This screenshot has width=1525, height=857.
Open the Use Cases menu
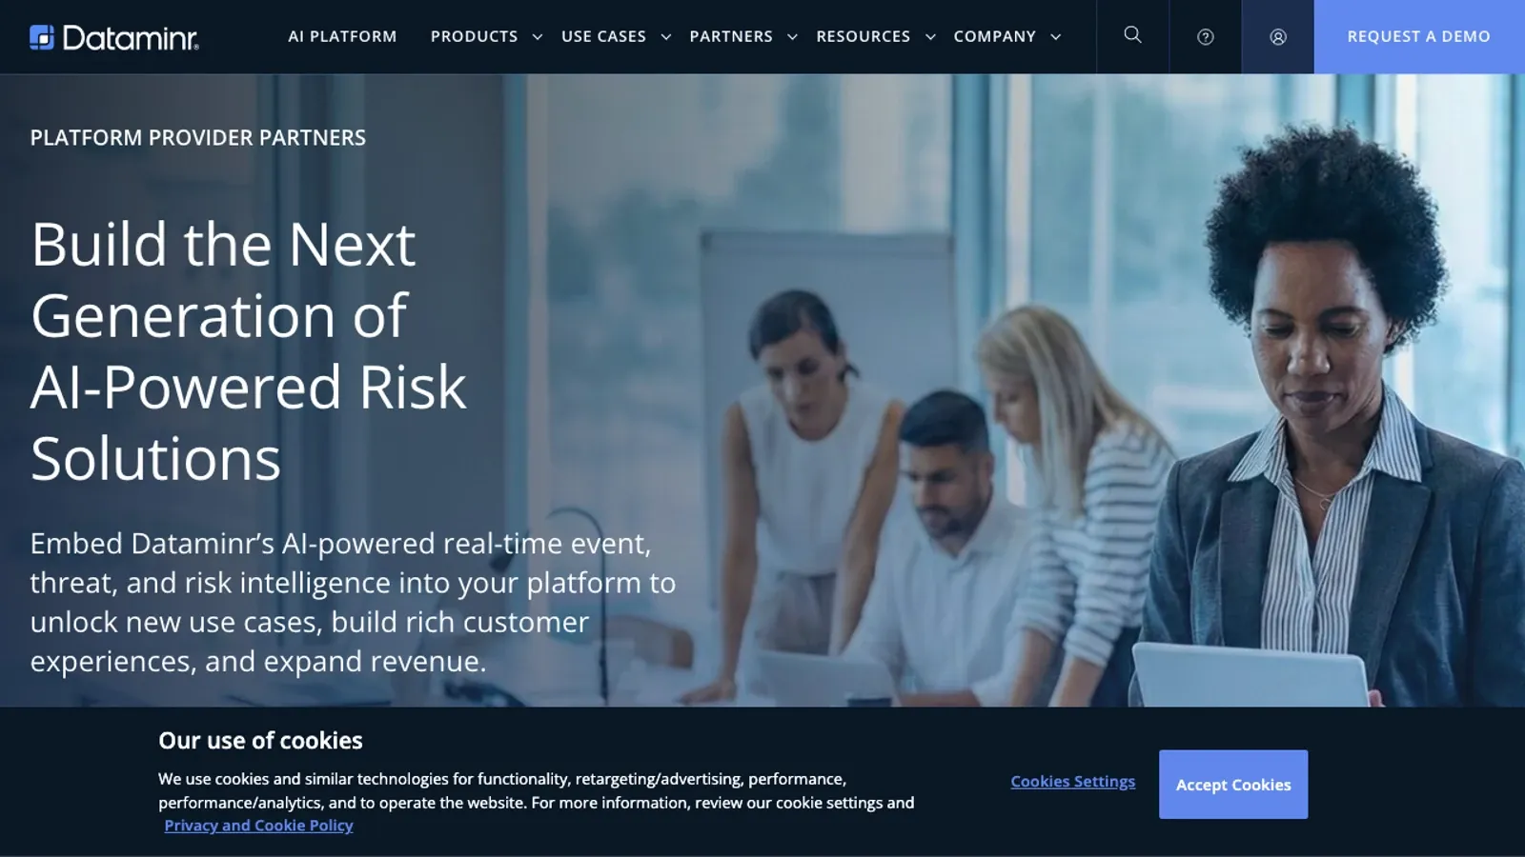point(603,36)
